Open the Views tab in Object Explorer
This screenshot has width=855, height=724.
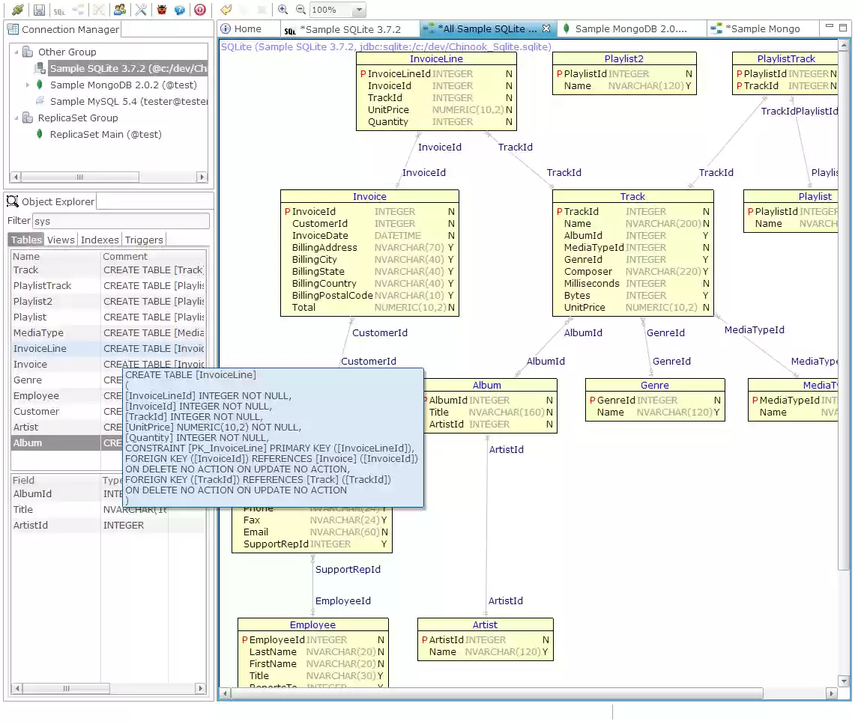(x=61, y=240)
